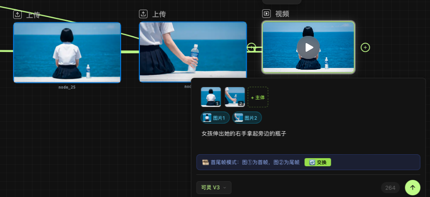Click the node_25 label under first image
The width and height of the screenshot is (430, 197).
[67, 87]
